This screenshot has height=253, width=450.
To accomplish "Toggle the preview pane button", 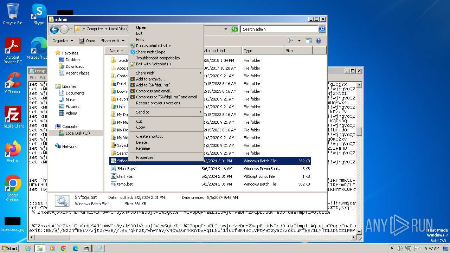I will click(308, 41).
